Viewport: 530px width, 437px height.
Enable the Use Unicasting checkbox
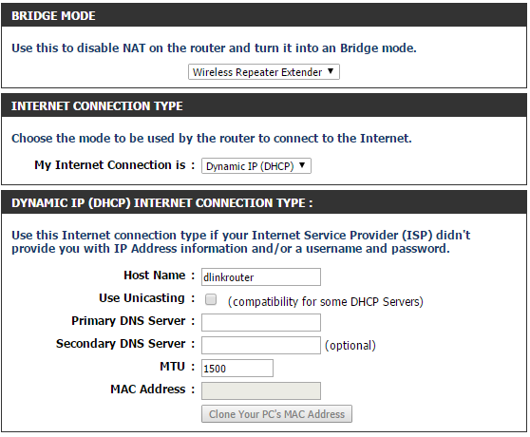coord(211,299)
